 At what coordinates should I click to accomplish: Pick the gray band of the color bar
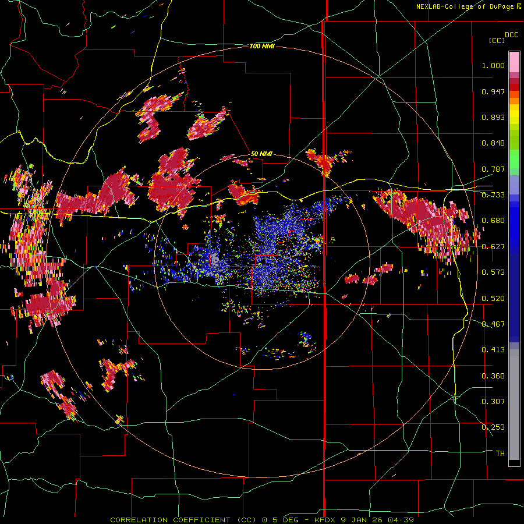click(514, 405)
